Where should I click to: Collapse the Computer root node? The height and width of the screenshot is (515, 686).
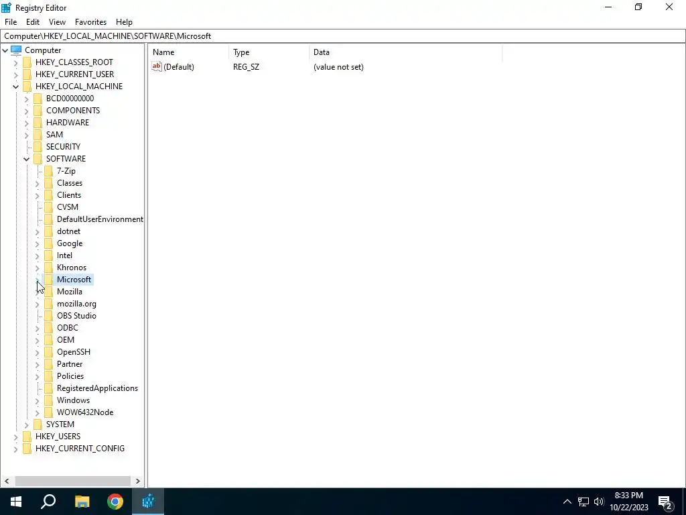5,50
